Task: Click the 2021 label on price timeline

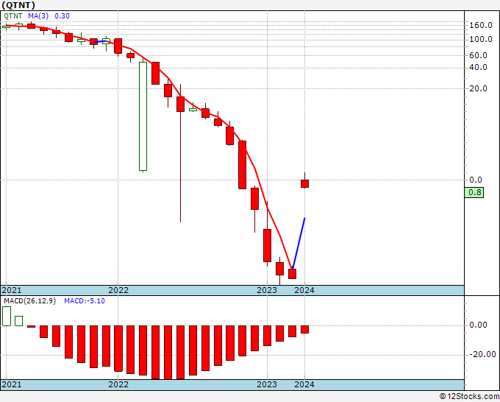Action: pyautogui.click(x=12, y=290)
